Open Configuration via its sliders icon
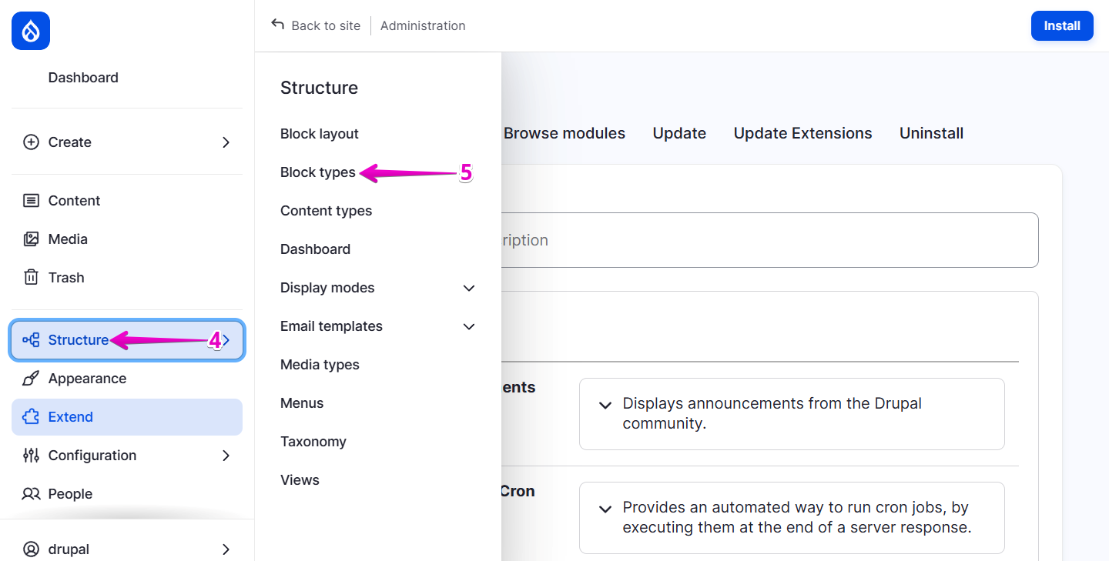 point(31,455)
